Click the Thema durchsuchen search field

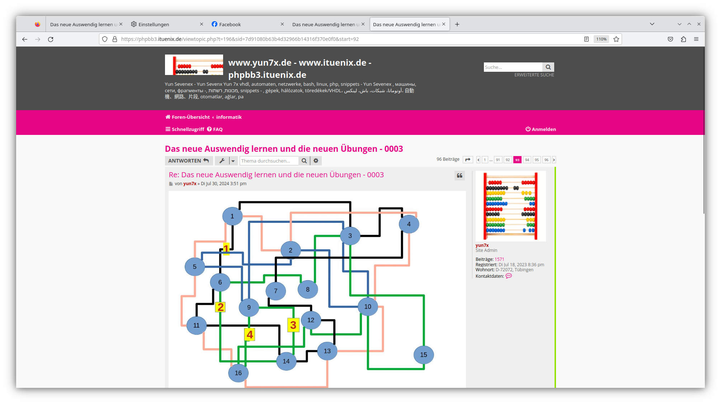268,161
